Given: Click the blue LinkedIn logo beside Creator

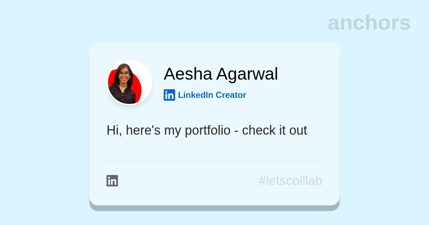Looking at the screenshot, I should click(169, 95).
